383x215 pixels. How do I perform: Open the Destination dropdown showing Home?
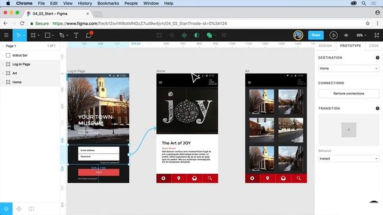coord(348,69)
